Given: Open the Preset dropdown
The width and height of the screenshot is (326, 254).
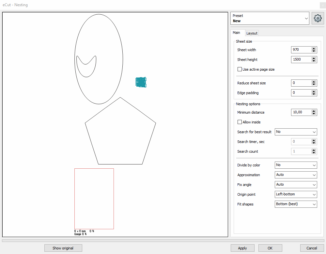Looking at the screenshot, I should click(269, 19).
